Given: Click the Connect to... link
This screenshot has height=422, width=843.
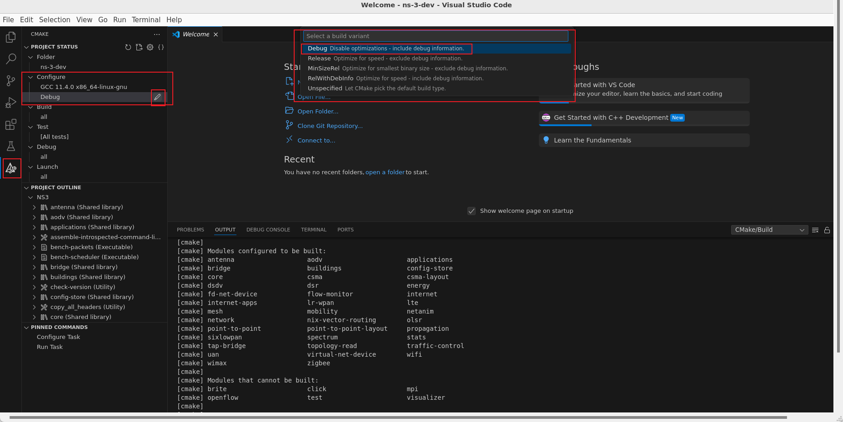Looking at the screenshot, I should 316,141.
